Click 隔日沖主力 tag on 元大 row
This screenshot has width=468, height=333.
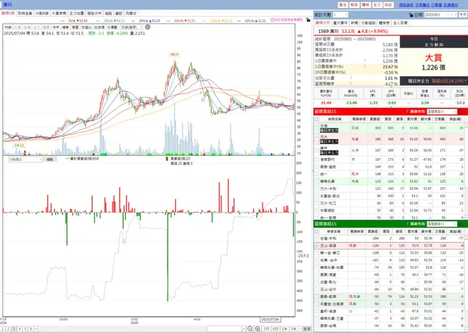pos(329,141)
